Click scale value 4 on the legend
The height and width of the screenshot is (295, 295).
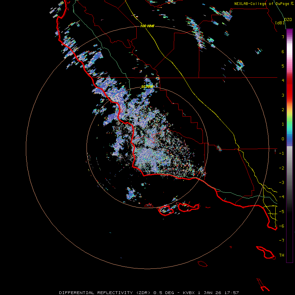[x=283, y=81]
